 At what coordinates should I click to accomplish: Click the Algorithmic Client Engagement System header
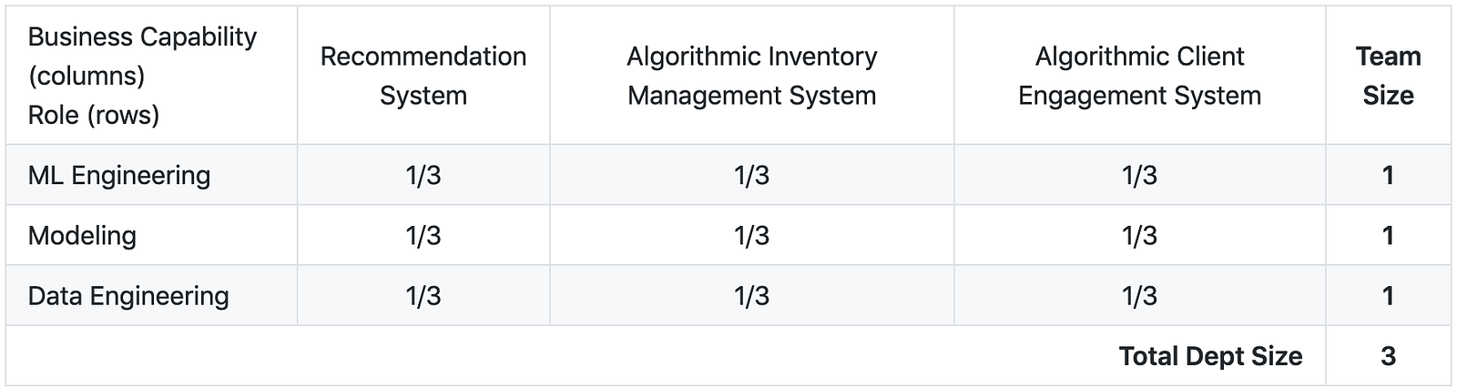coord(1139,76)
